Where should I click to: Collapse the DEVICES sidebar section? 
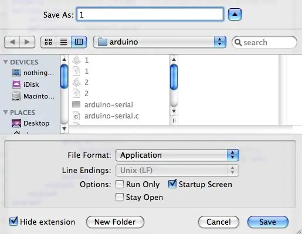(5, 62)
